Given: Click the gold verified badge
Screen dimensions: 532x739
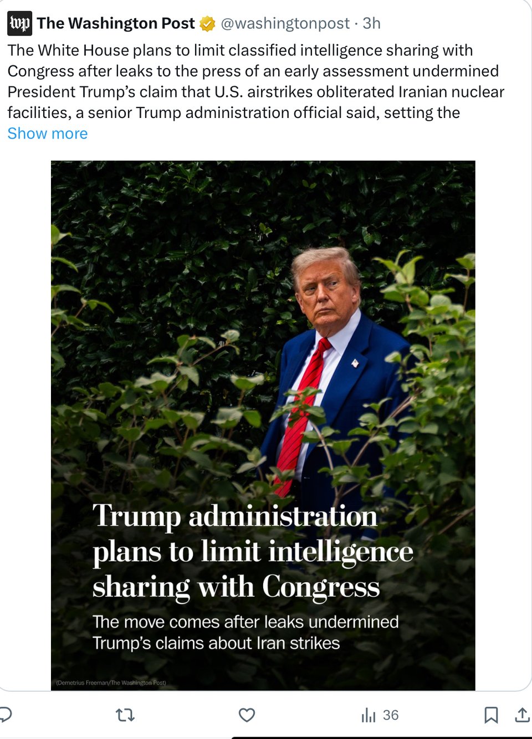Looking at the screenshot, I should 207,24.
